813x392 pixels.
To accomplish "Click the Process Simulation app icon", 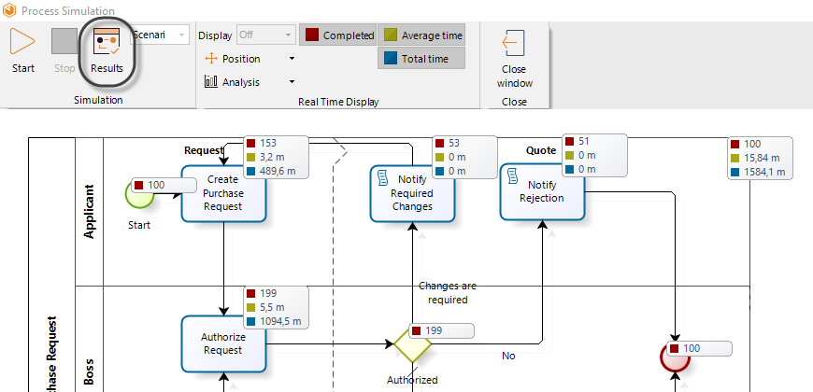I will [x=9, y=10].
